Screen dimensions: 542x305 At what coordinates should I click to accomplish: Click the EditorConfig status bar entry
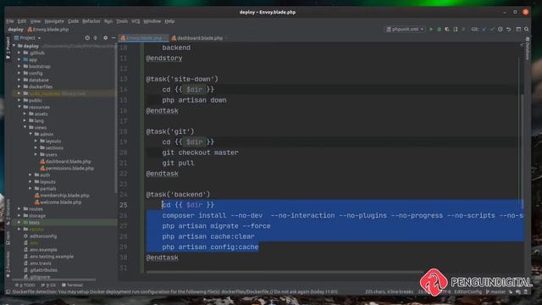coord(467,291)
